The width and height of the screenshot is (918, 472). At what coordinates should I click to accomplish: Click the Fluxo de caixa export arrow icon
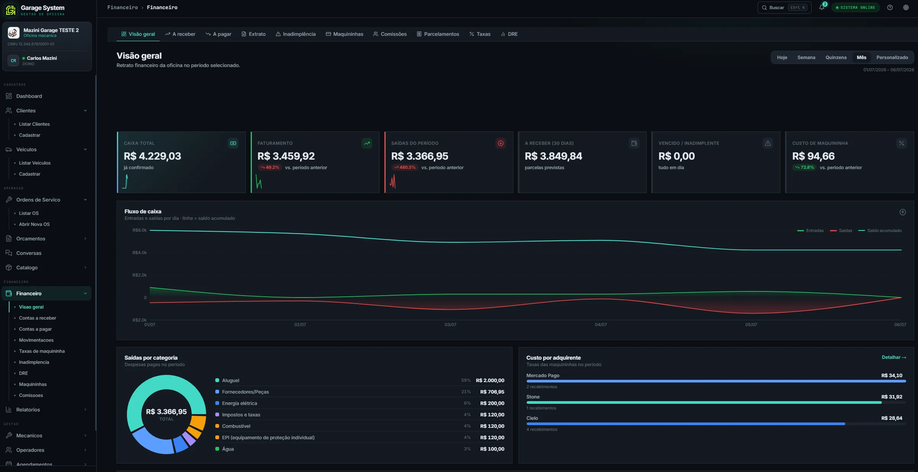(x=903, y=212)
